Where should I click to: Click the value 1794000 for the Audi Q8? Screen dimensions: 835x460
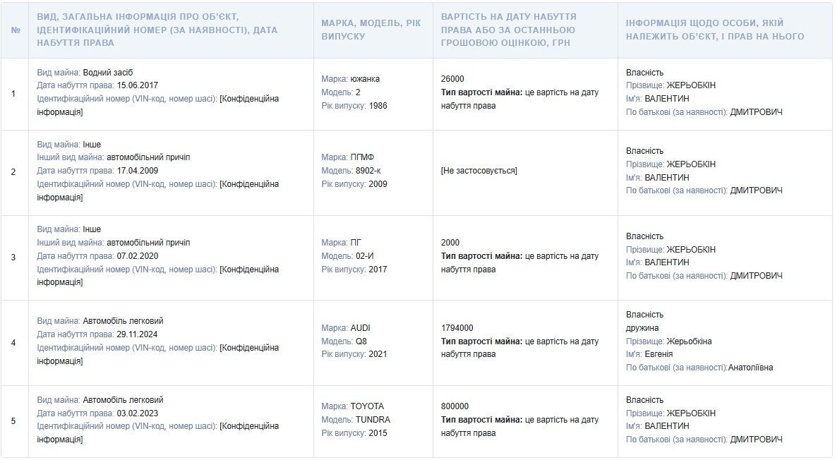[x=457, y=328]
